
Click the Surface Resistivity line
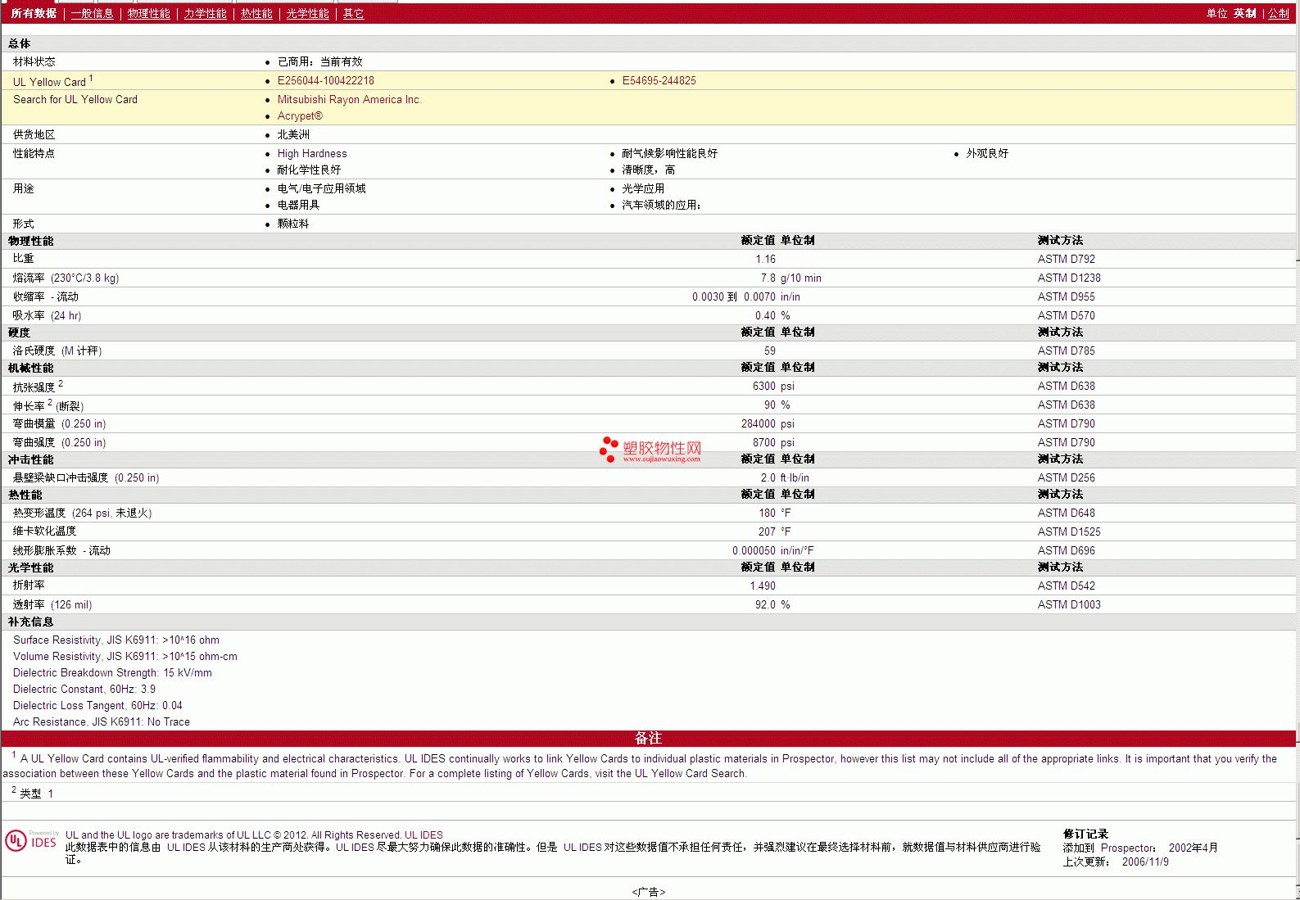[116, 640]
